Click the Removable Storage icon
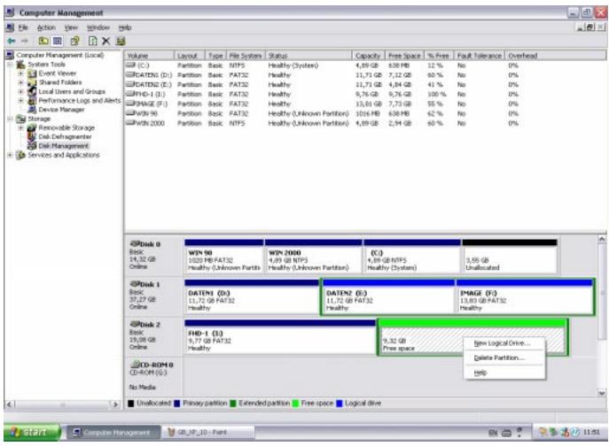Screen dimensions: 609x446 coord(32,128)
